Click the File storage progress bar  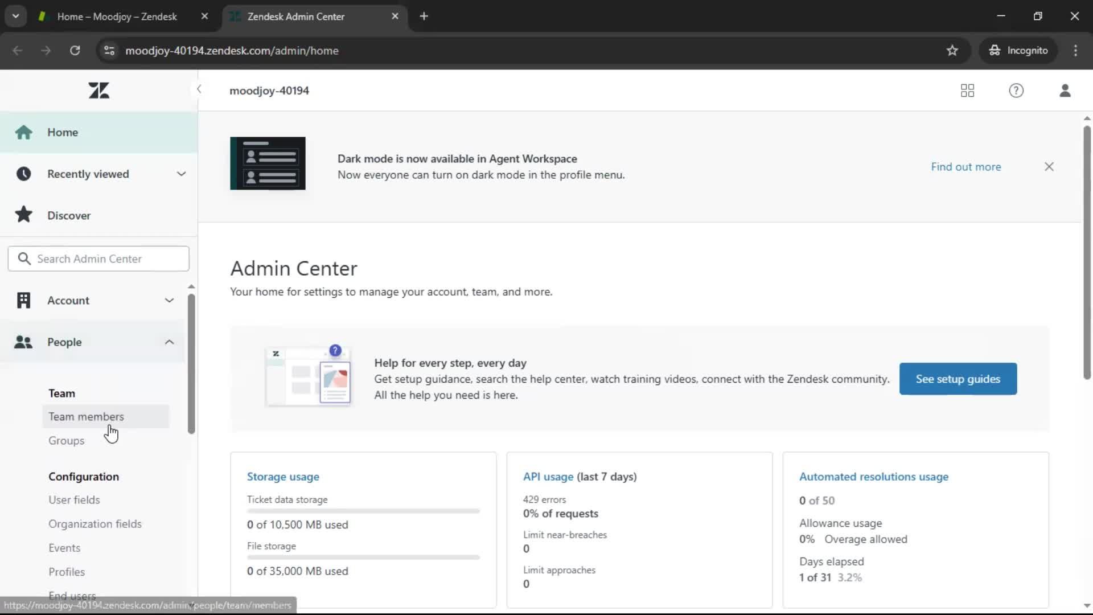[x=363, y=557]
